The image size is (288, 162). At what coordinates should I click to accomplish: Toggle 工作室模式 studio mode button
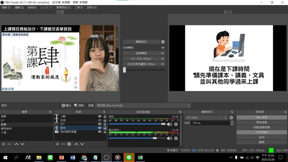point(262,132)
